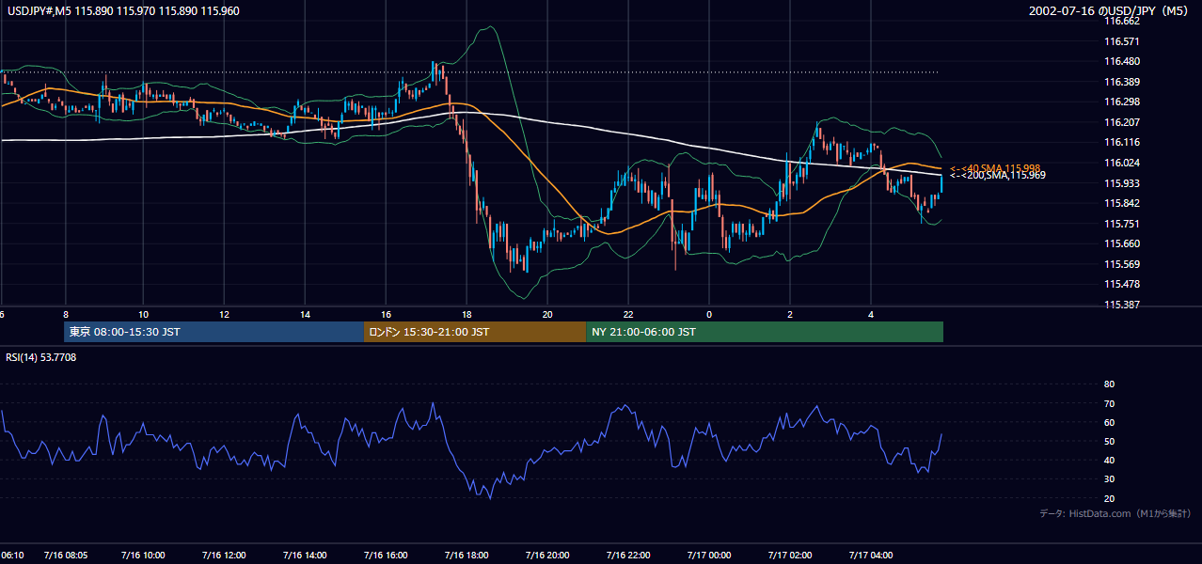Click the 40,SMA,115.998 orange label
This screenshot has width=1202, height=564.
tap(996, 168)
